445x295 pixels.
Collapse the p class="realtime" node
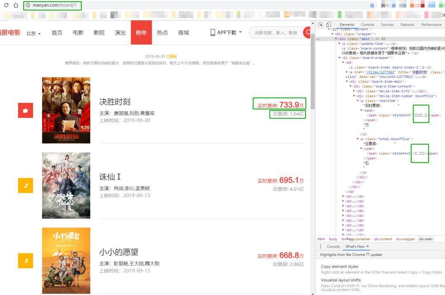(358, 101)
